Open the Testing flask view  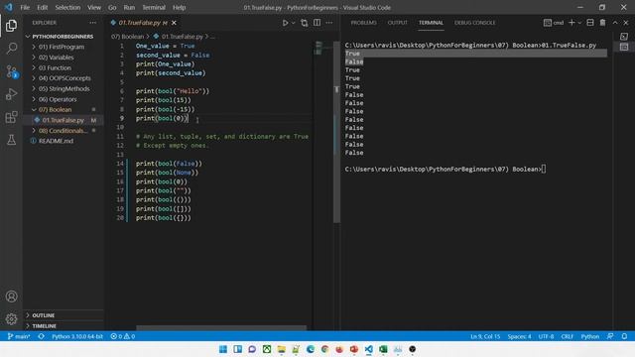click(11, 140)
